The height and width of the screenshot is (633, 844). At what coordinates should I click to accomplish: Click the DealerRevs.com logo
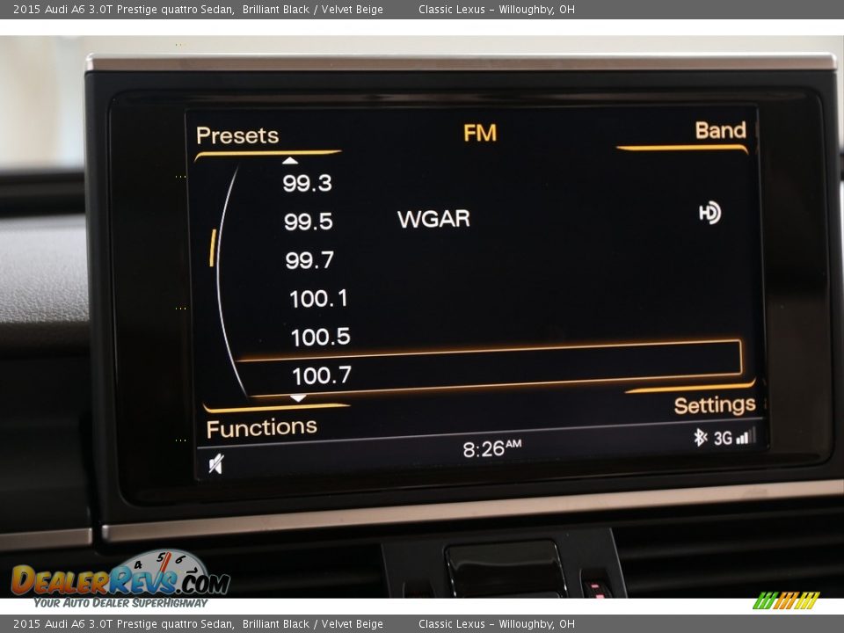pyautogui.click(x=120, y=579)
